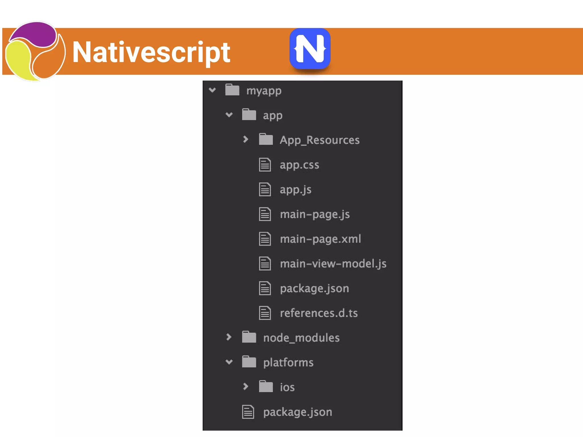Open the package.json name below ios
Image resolution: width=583 pixels, height=437 pixels.
pyautogui.click(x=298, y=412)
